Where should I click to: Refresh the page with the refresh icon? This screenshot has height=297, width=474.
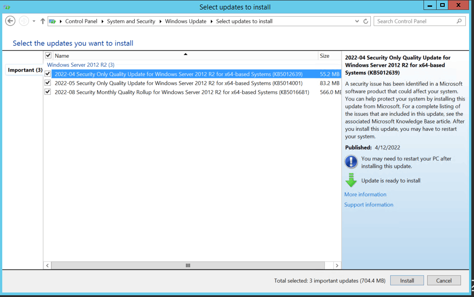[366, 21]
